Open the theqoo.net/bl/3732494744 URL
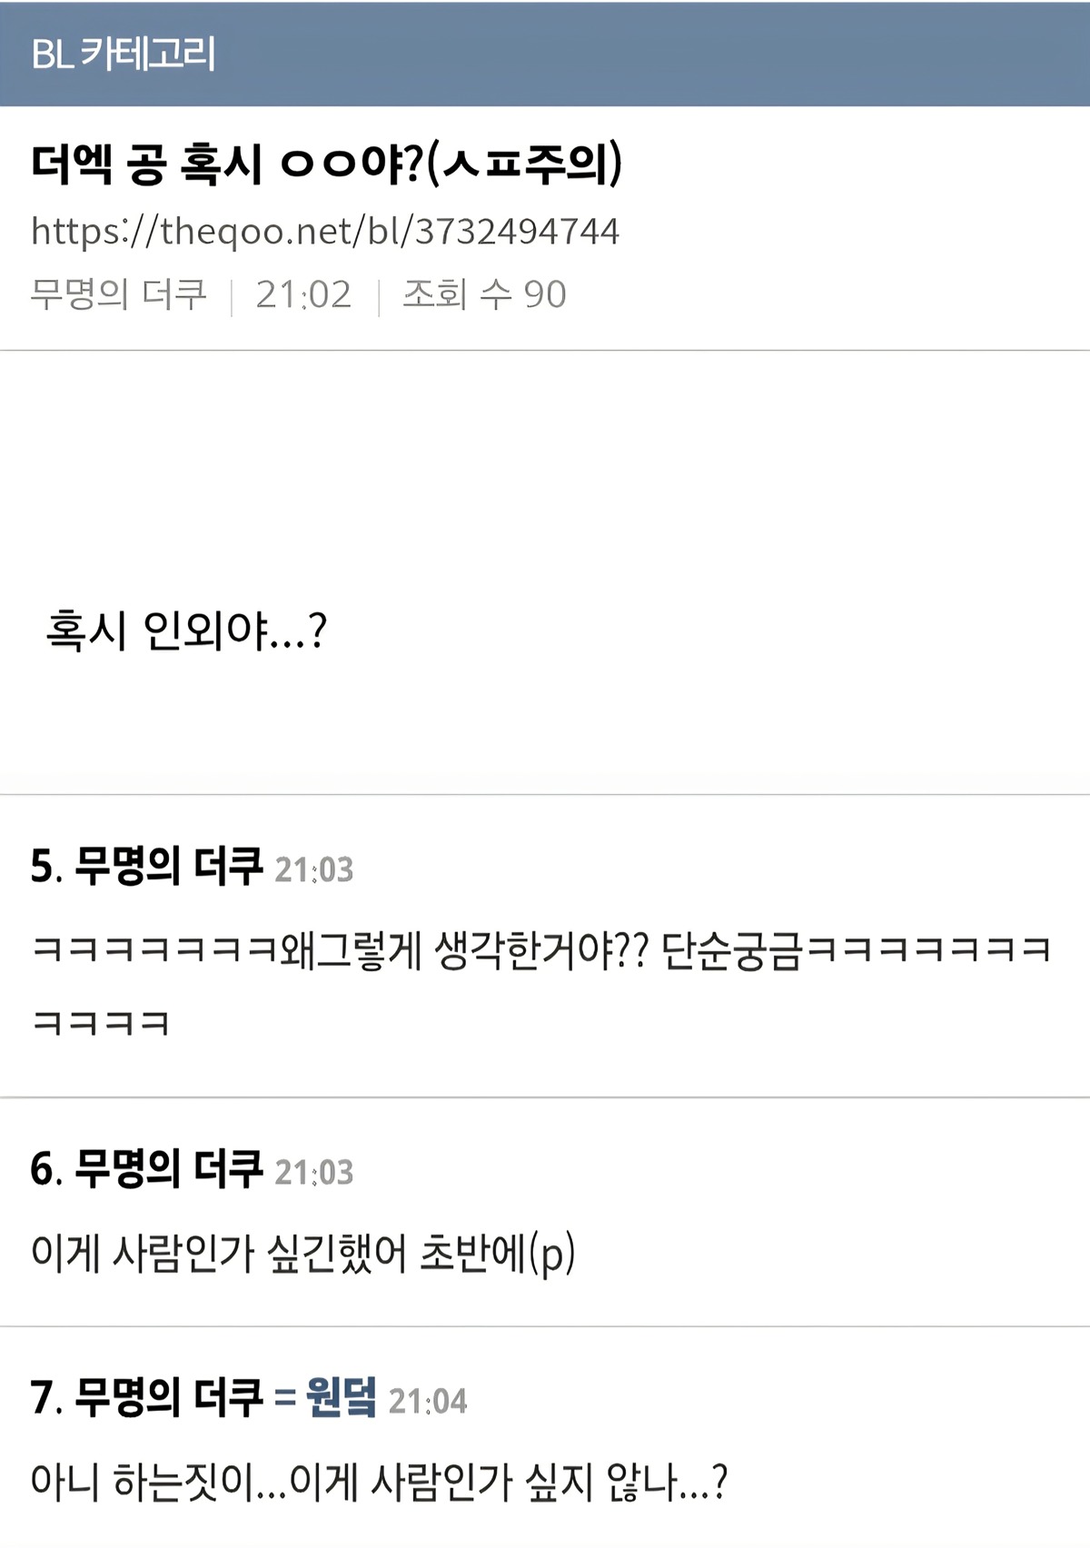 [x=325, y=231]
